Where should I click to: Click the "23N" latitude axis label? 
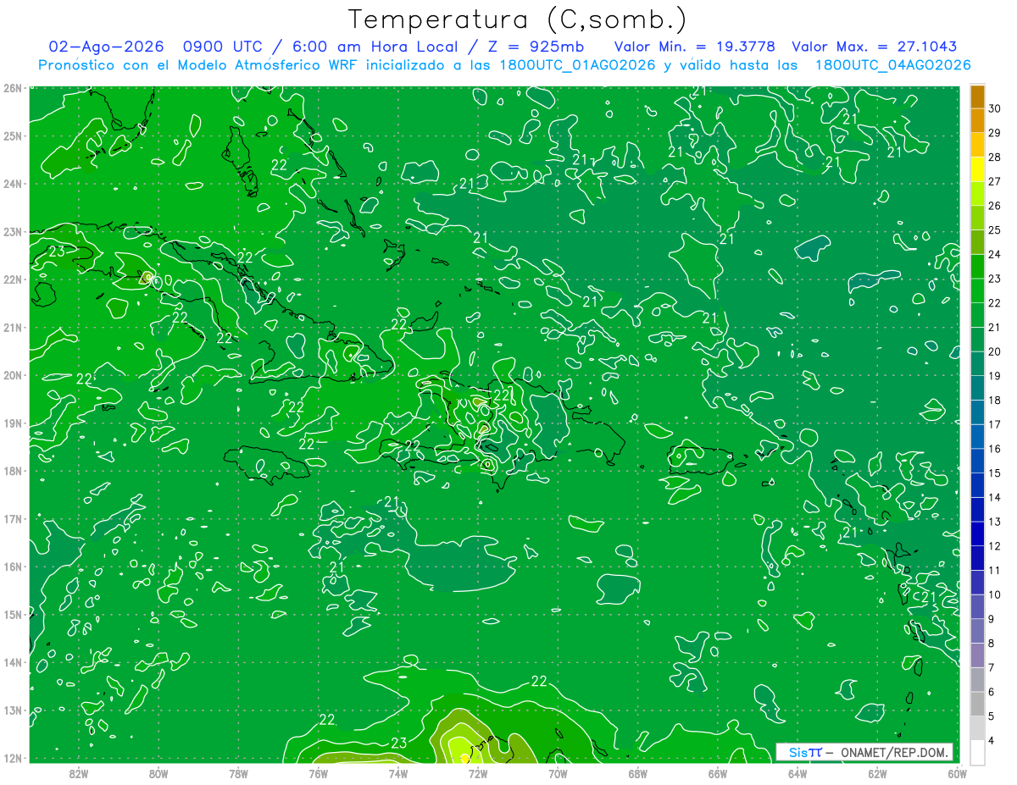13,231
